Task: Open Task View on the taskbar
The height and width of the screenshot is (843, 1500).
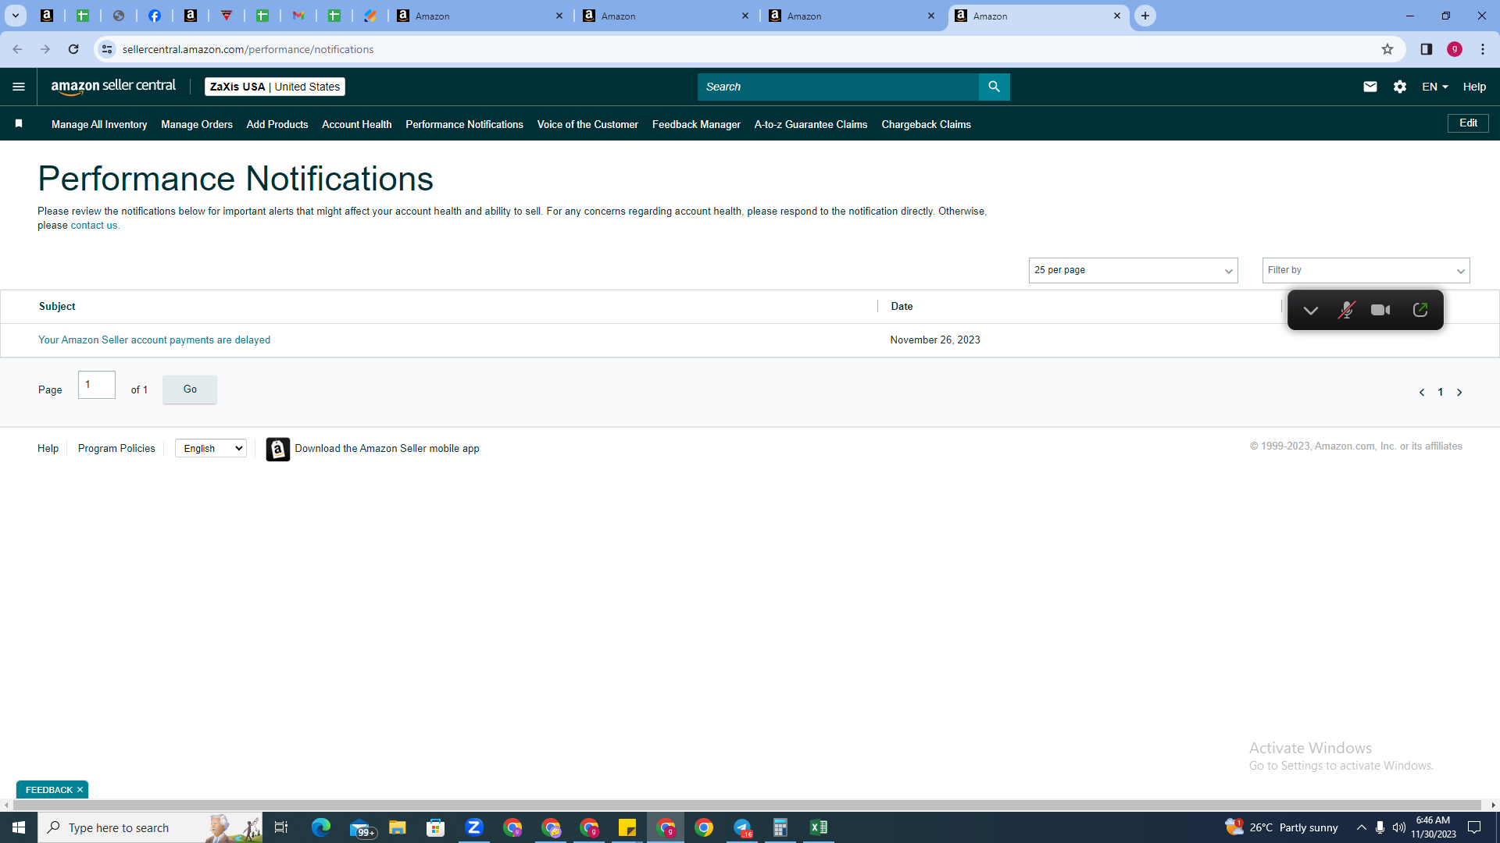Action: pos(281,827)
